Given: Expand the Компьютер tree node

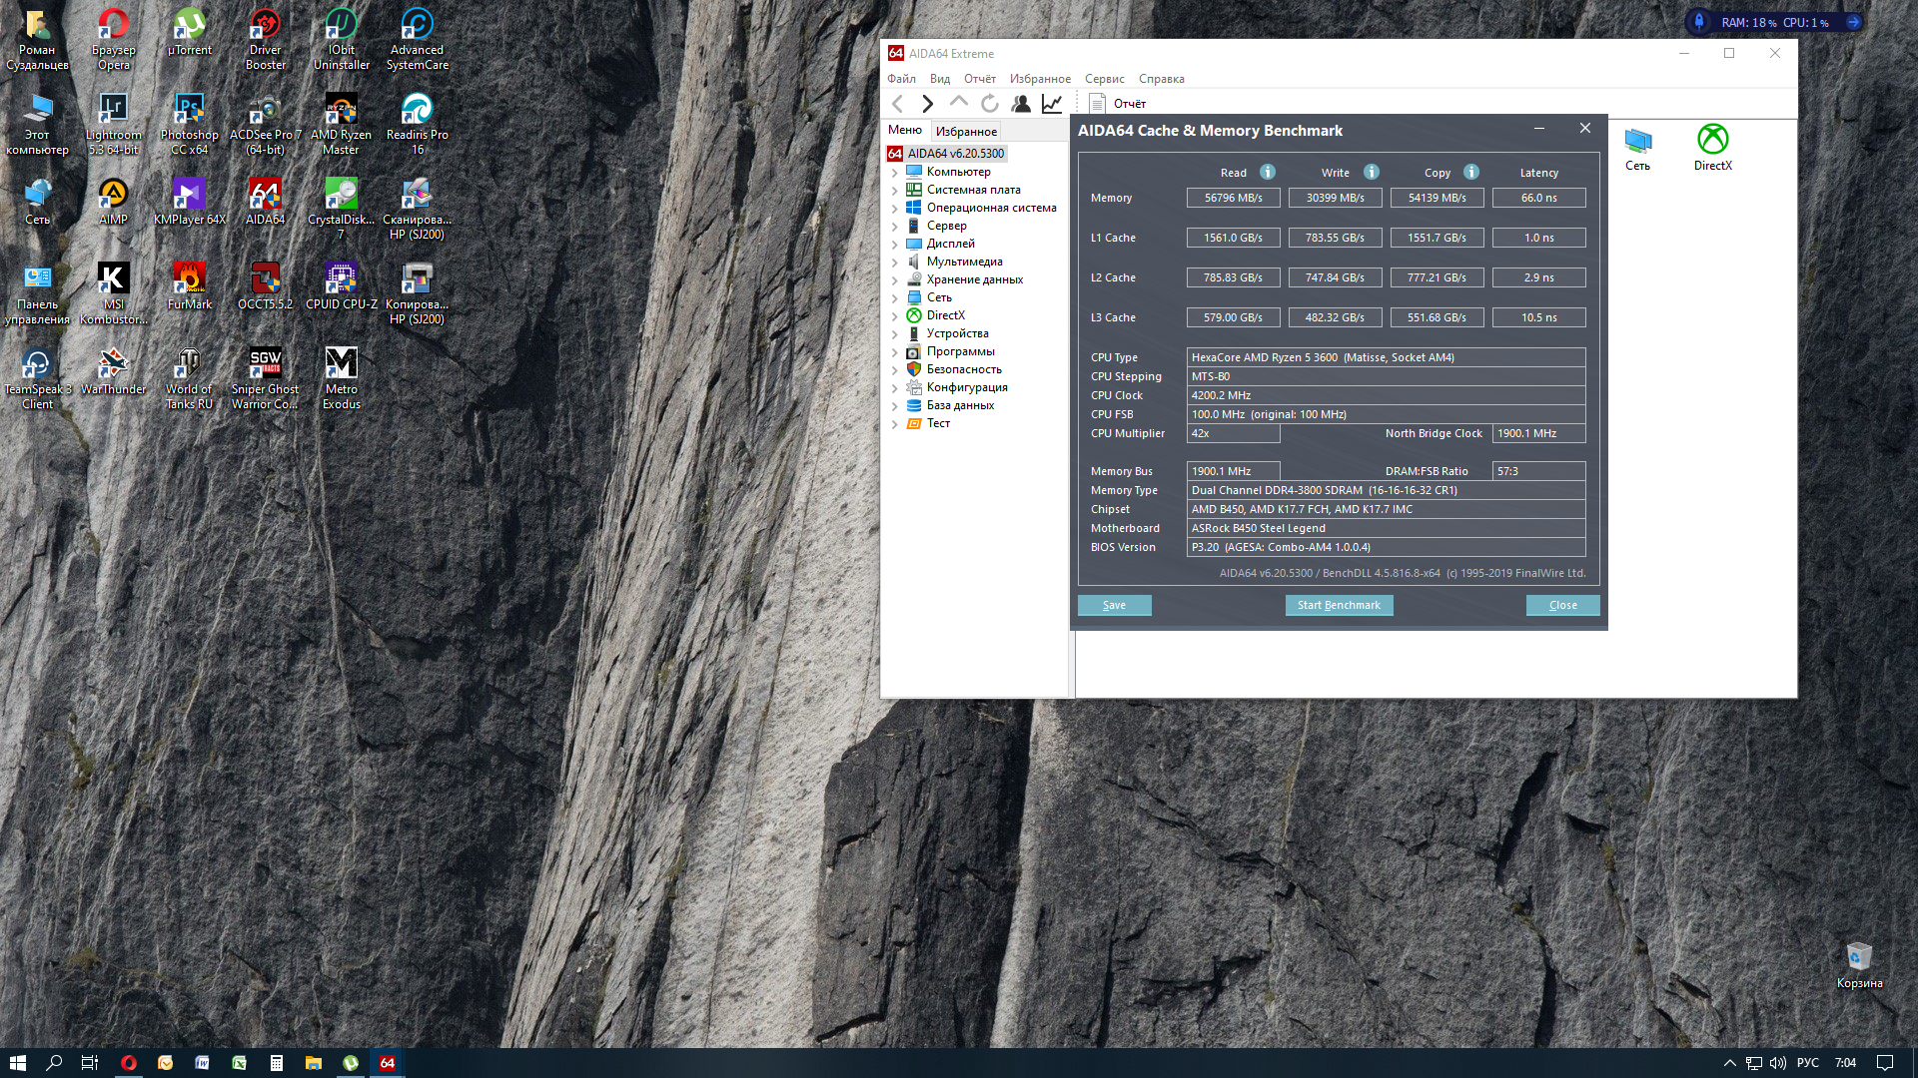Looking at the screenshot, I should (894, 173).
